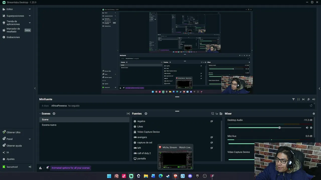Adjust the Mic/Aux volume slider
Image resolution: width=321 pixels, height=180 pixels.
pos(241,143)
